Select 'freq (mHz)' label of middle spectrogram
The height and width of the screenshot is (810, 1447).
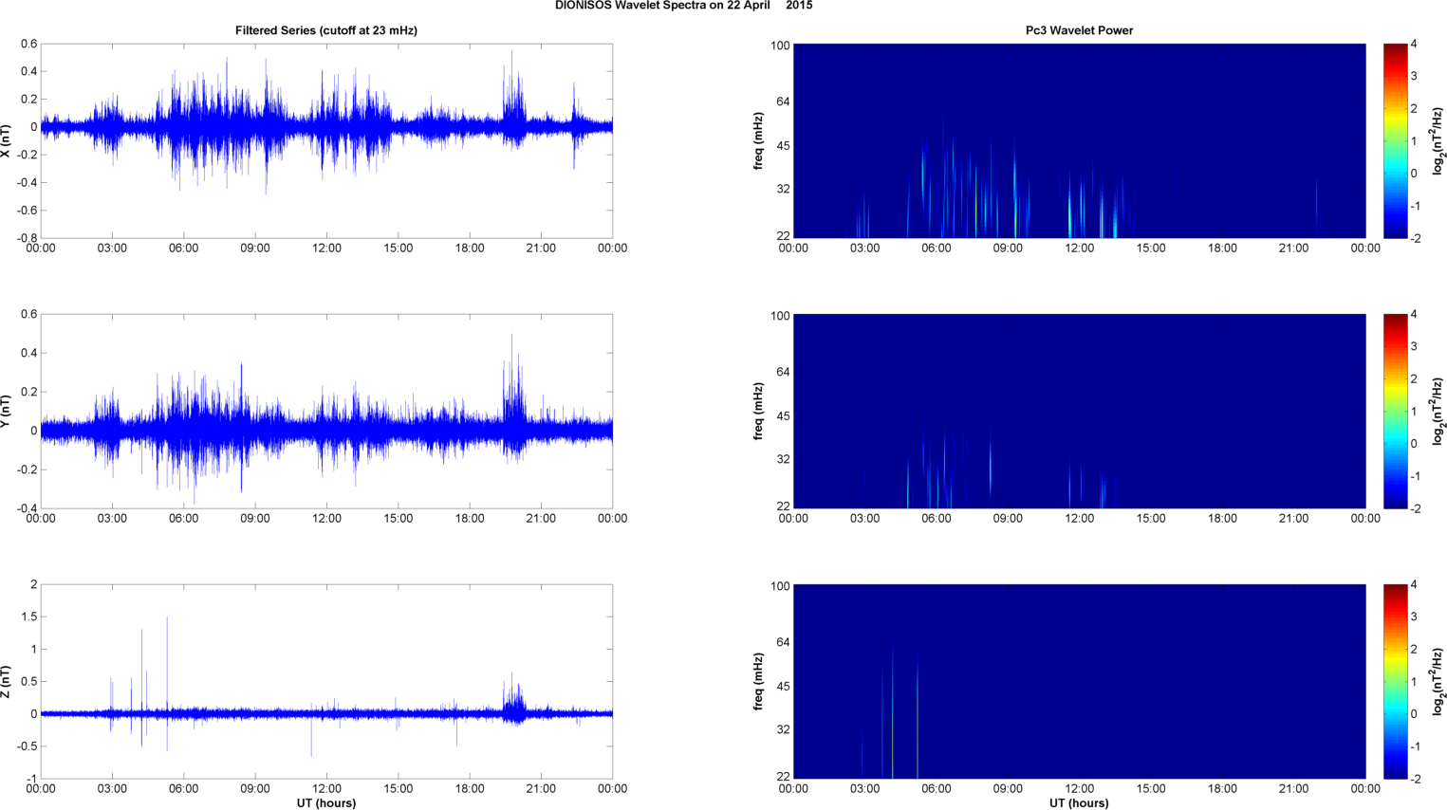(x=759, y=411)
